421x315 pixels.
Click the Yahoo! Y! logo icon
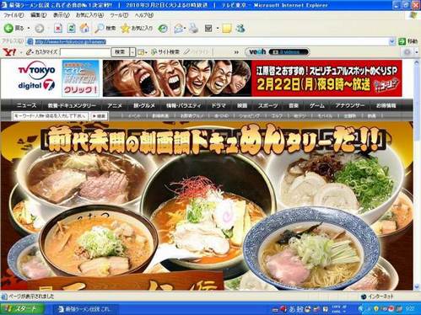pos(9,52)
